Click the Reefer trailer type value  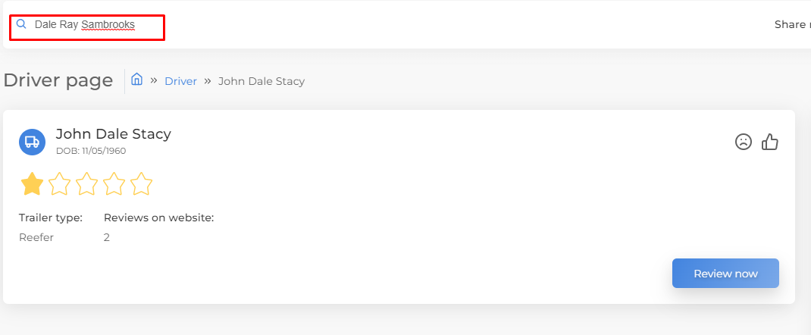(x=36, y=238)
